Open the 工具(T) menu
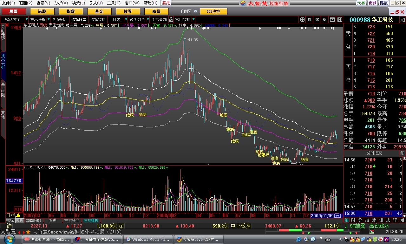Screen dimensions: 406x244 pyautogui.click(x=114, y=3)
